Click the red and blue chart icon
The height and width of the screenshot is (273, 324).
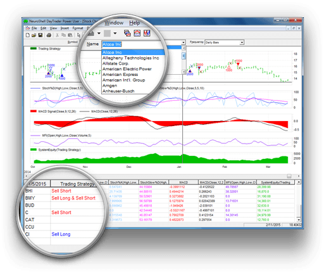click(137, 33)
